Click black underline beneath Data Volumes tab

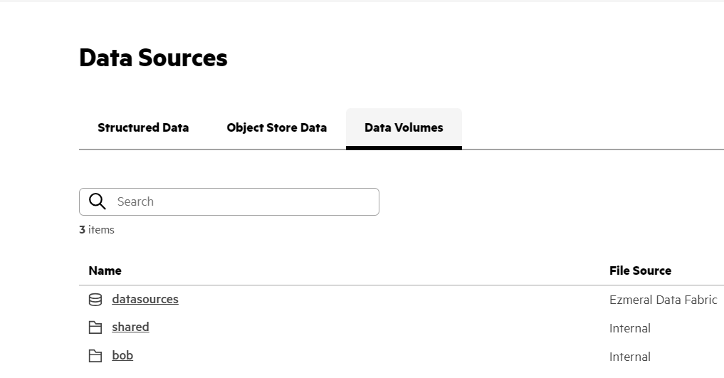coord(404,148)
